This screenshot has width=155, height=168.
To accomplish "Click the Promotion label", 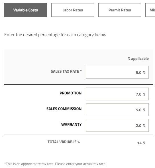I will [x=71, y=93].
